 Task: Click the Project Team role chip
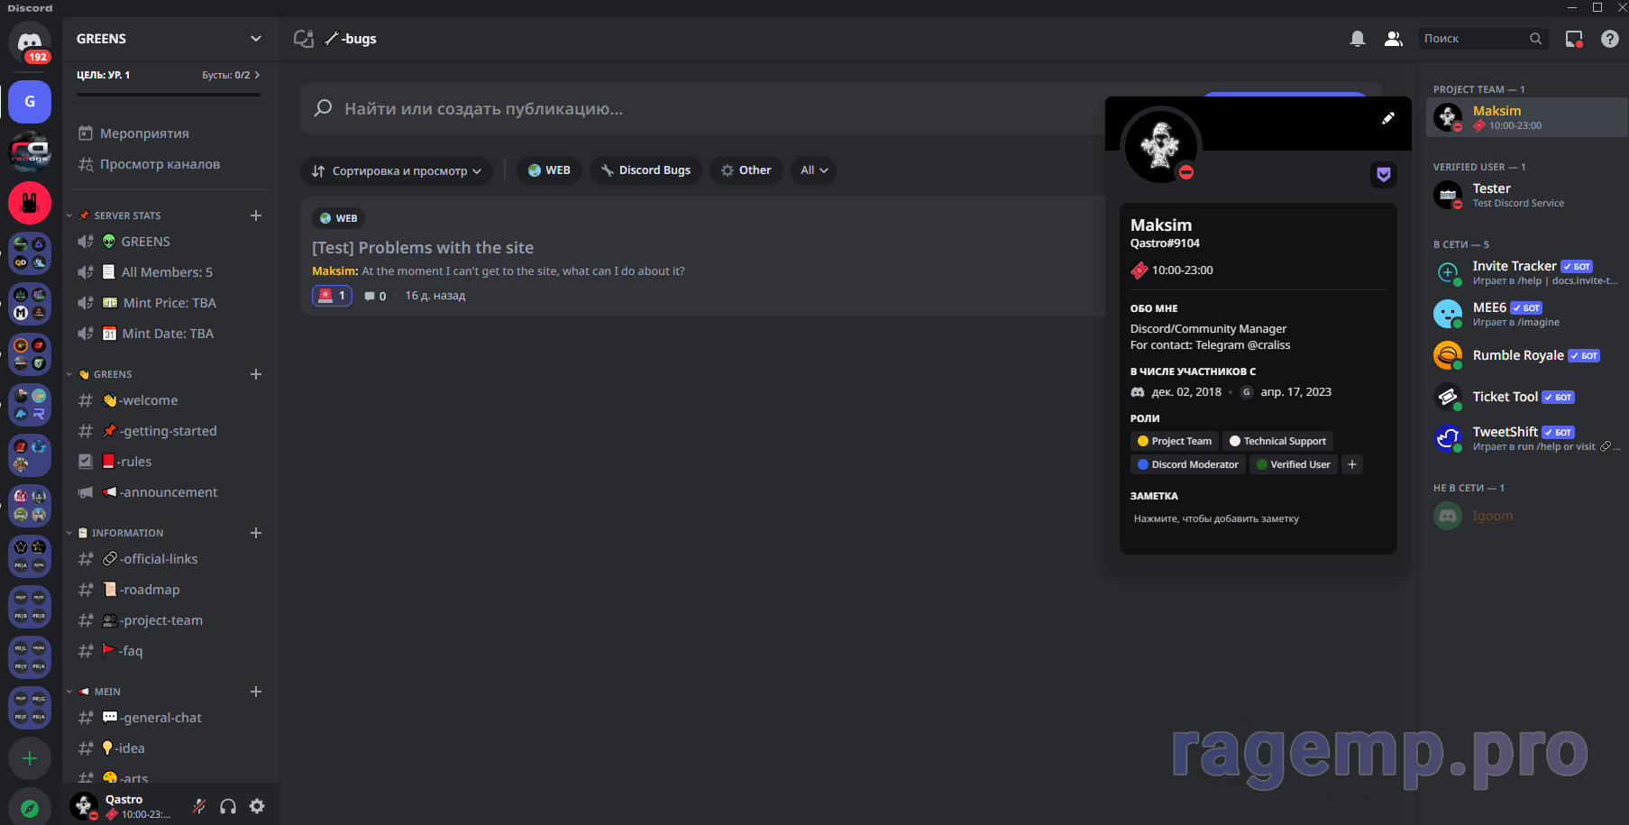(x=1175, y=441)
